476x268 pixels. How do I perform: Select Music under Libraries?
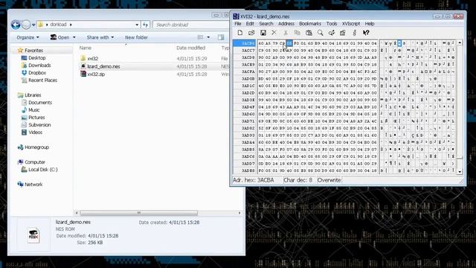click(x=33, y=110)
